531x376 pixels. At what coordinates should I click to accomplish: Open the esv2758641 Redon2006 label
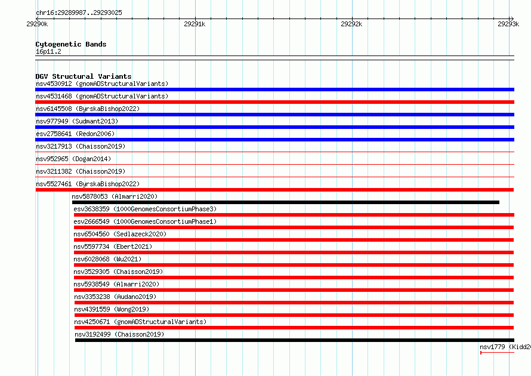(x=75, y=134)
